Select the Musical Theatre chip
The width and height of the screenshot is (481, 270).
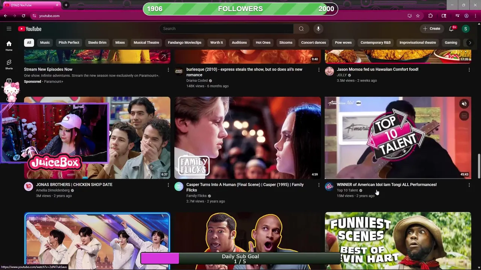(146, 42)
